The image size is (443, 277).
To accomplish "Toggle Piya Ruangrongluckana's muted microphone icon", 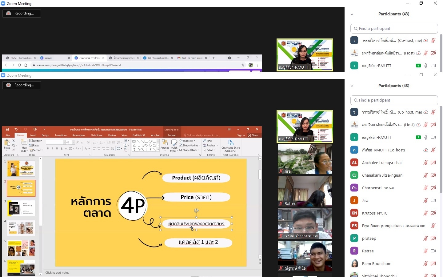I will tap(433, 226).
